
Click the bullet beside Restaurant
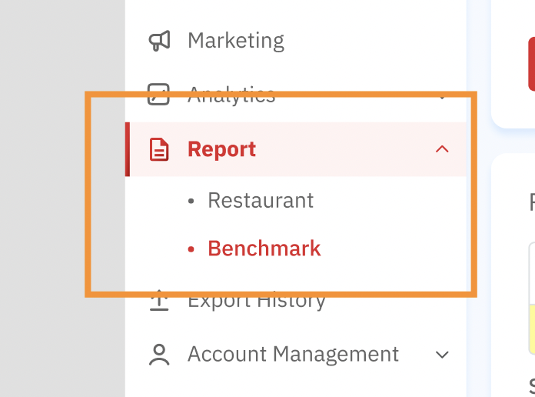pos(192,202)
